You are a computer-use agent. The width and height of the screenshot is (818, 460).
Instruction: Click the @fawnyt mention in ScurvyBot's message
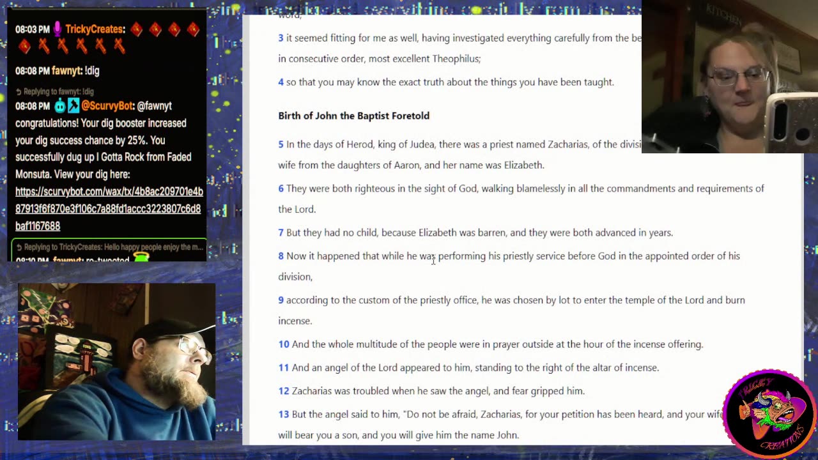pos(155,106)
